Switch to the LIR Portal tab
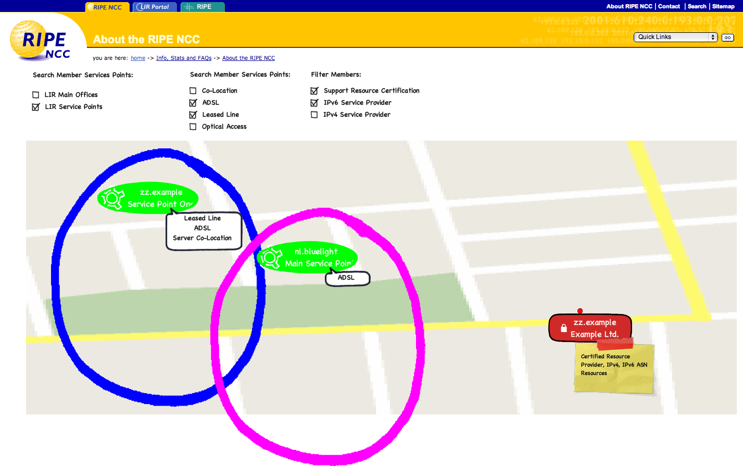Viewport: 743px width, 466px height. (x=154, y=6)
